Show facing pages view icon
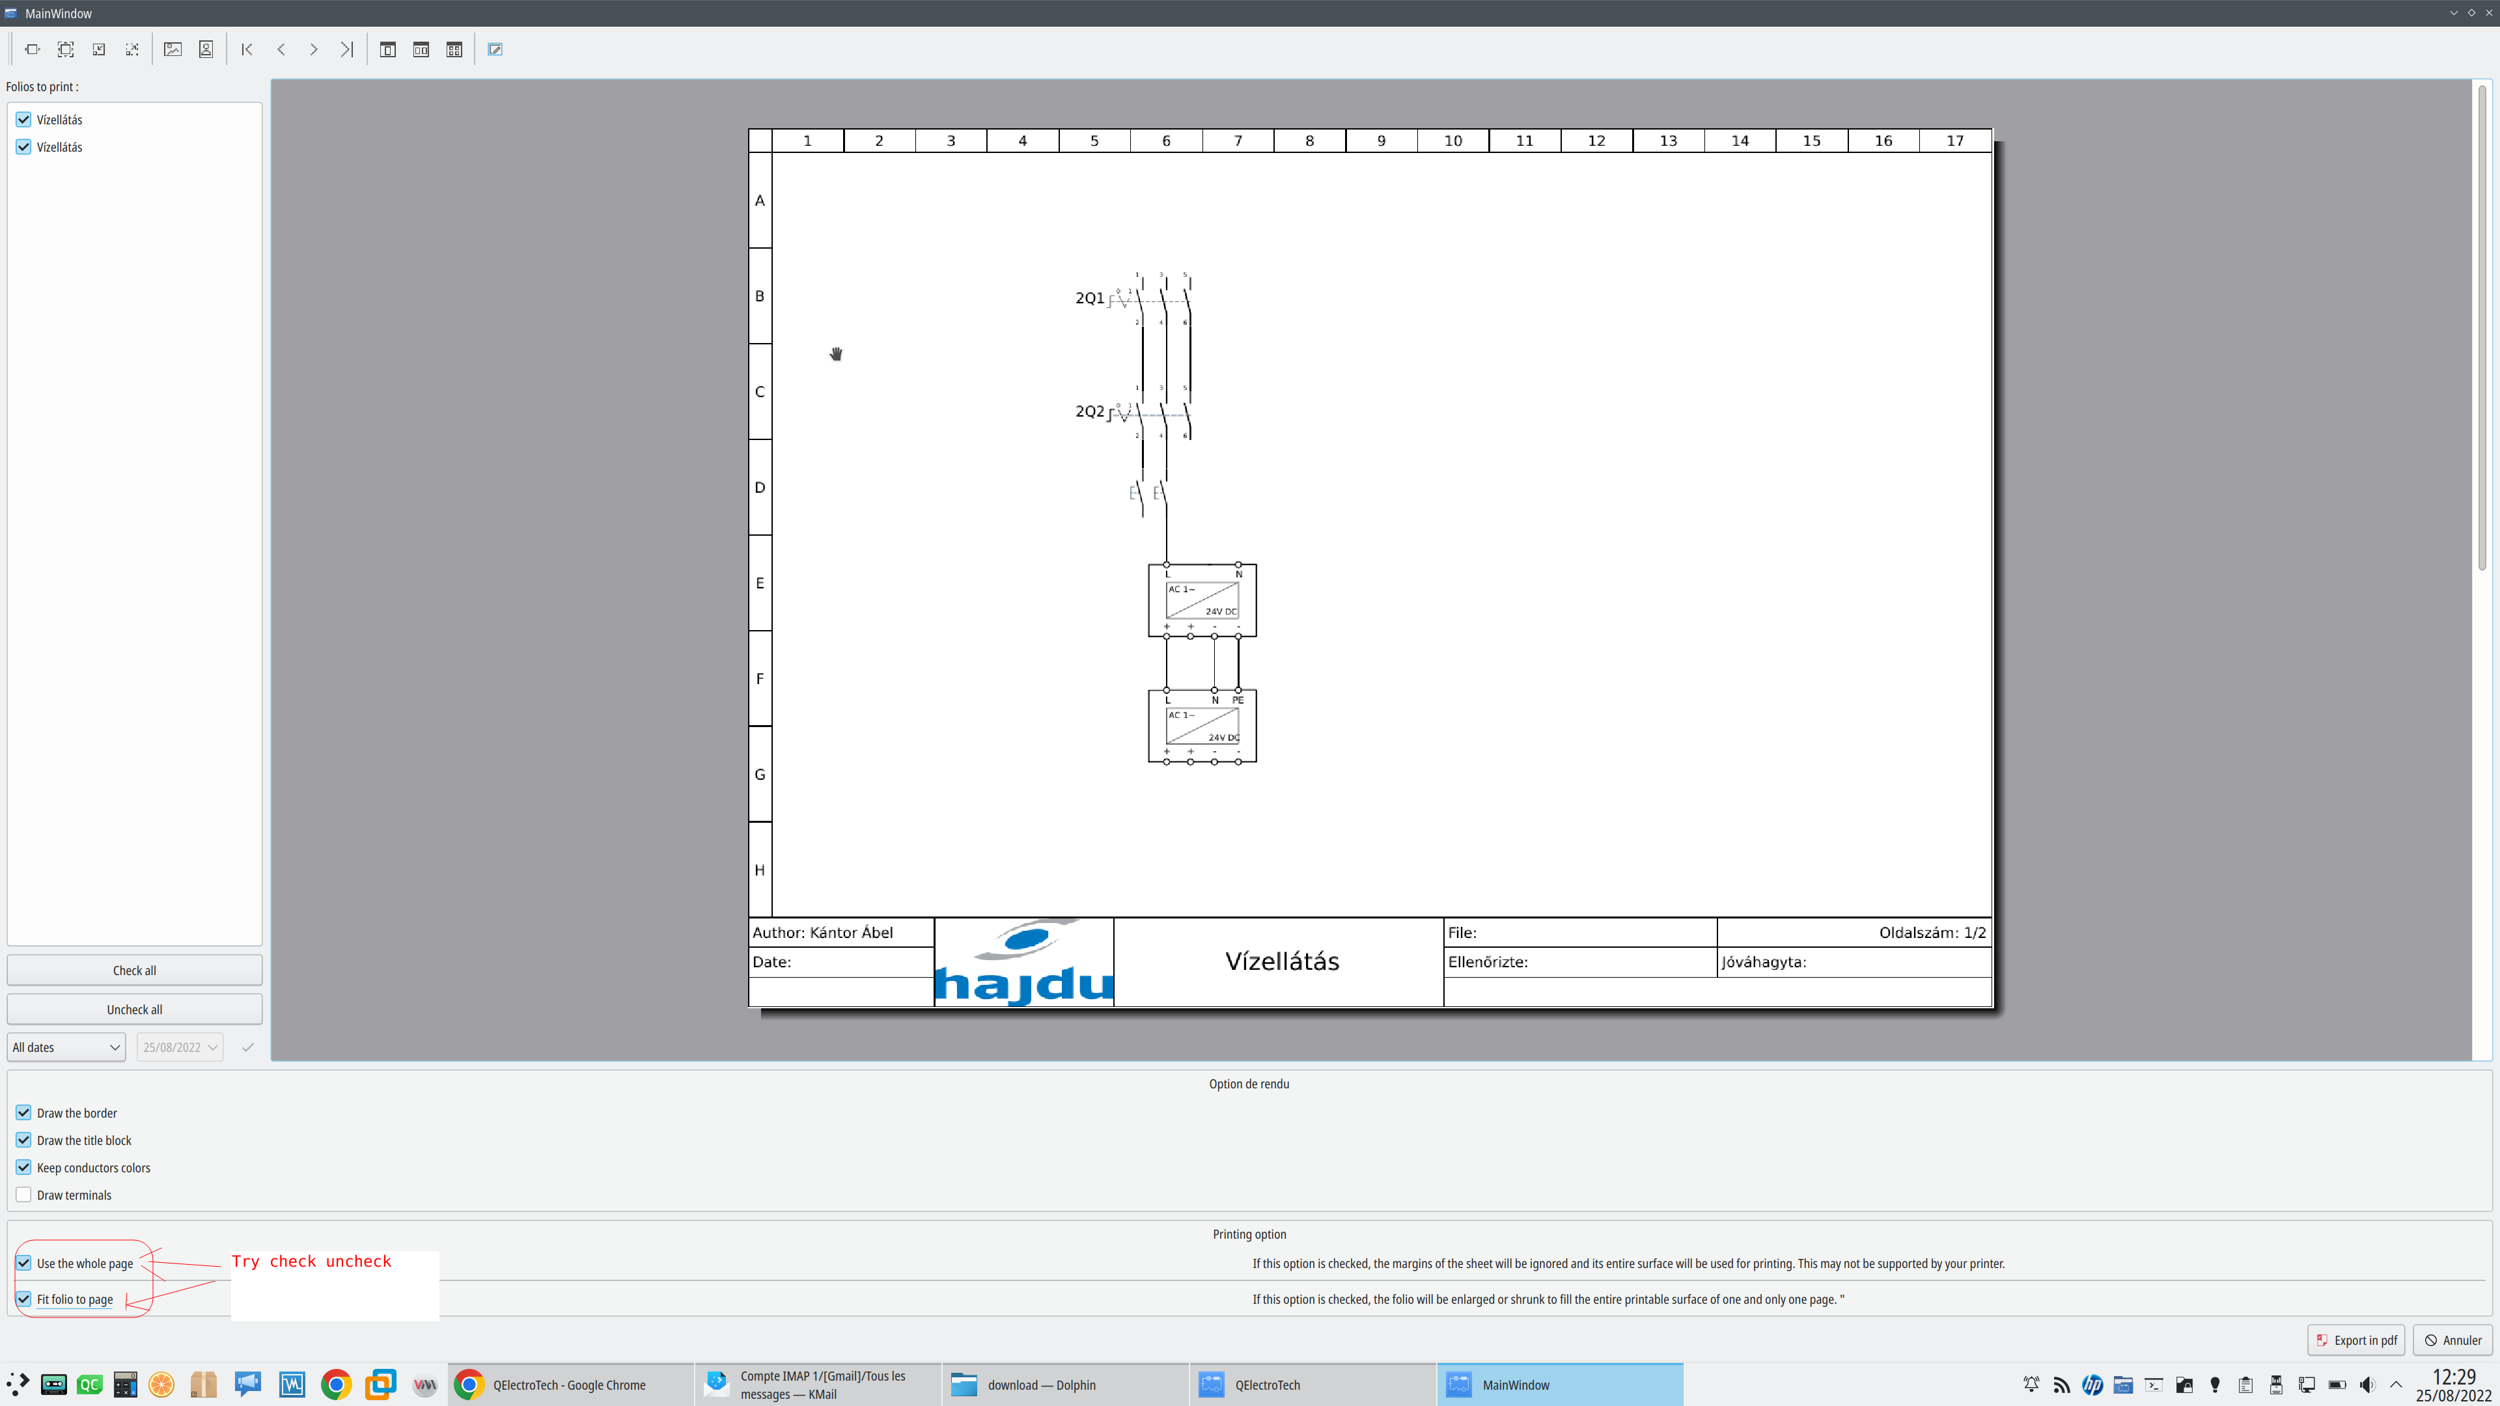 coord(421,49)
